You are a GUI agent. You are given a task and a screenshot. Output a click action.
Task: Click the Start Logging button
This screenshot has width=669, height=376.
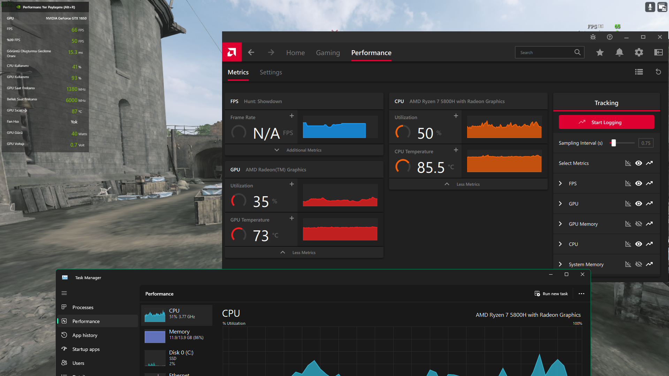(606, 122)
